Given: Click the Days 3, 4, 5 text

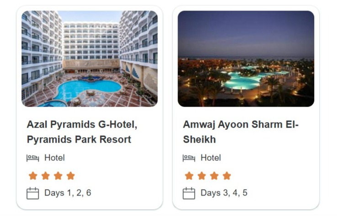Looking at the screenshot, I should point(224,193).
